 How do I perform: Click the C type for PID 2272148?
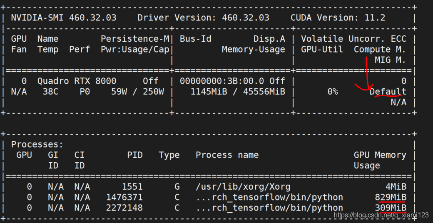177,208
